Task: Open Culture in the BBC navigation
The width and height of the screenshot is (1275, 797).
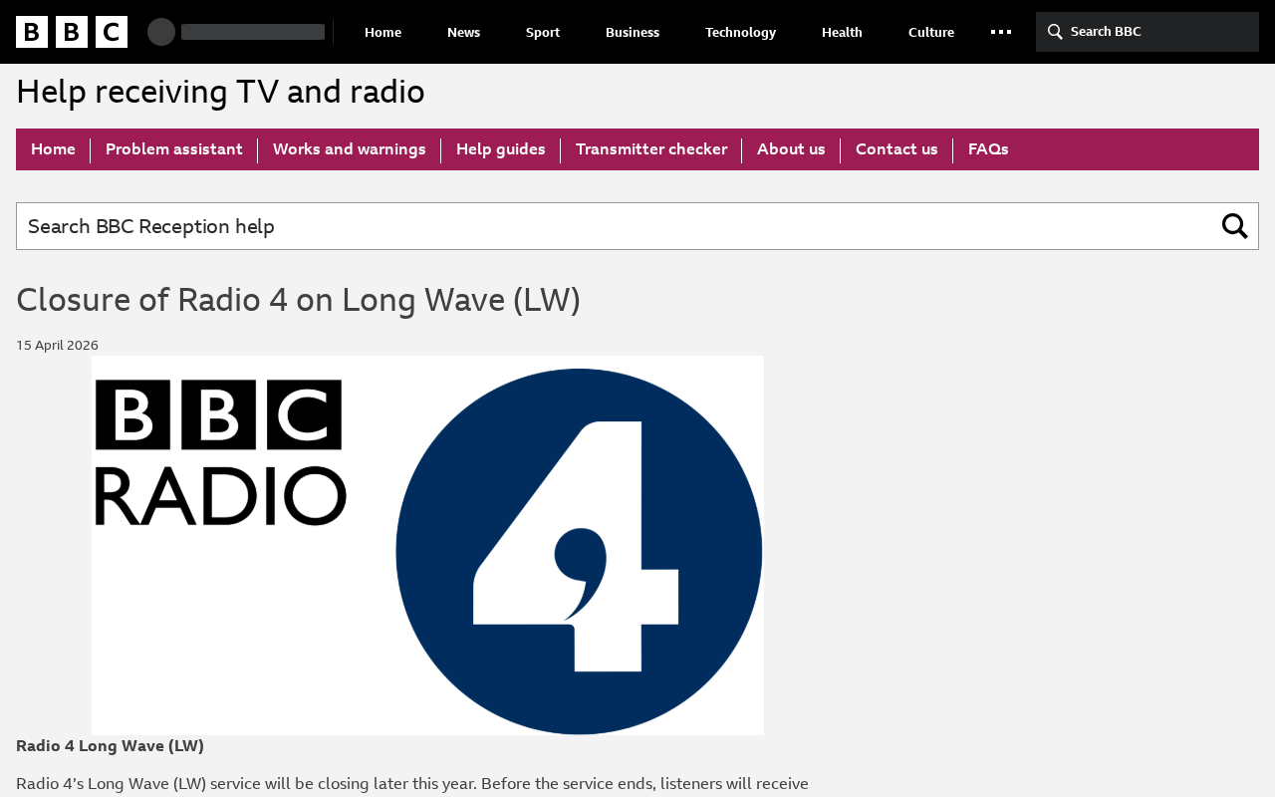Action: tap(931, 32)
